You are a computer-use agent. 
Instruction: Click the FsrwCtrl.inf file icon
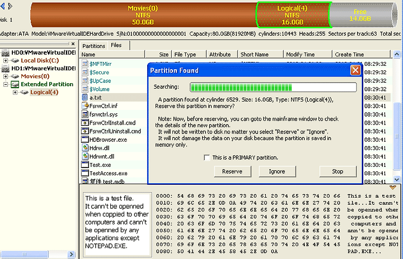tap(85, 105)
